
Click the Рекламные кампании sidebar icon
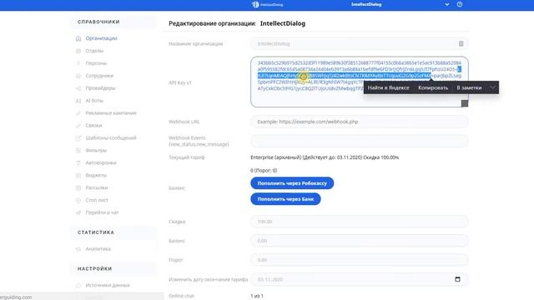(78, 113)
